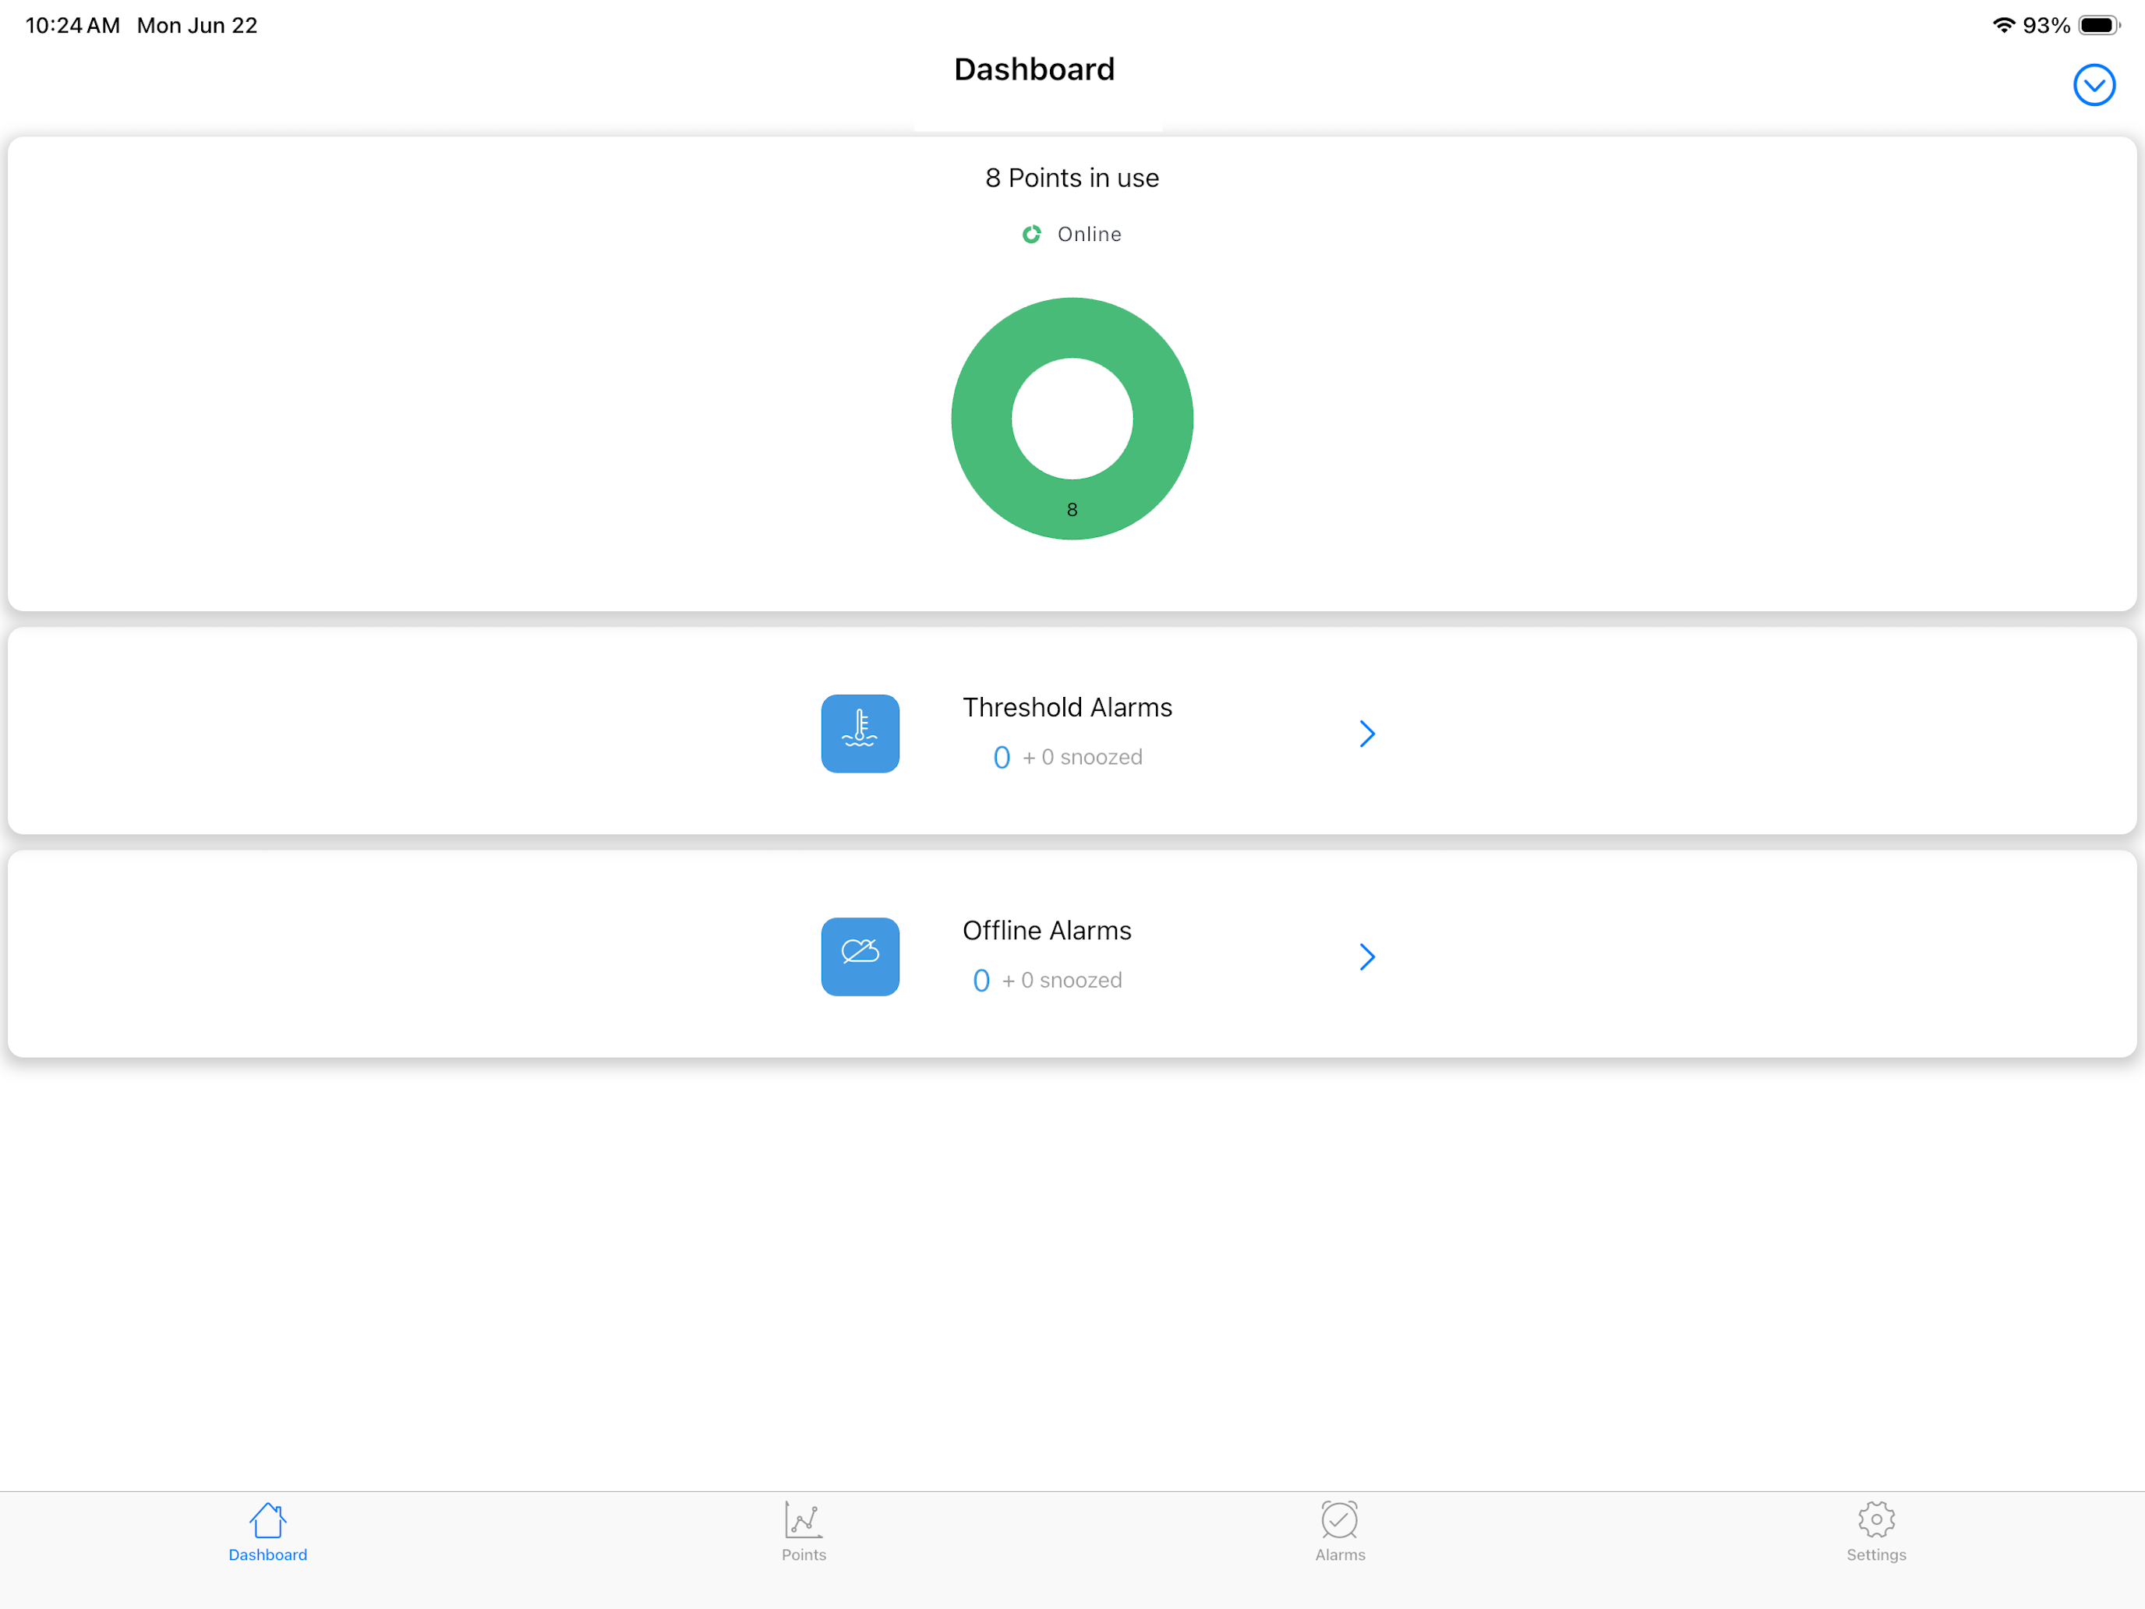Tap the battery status icon

(2100, 25)
